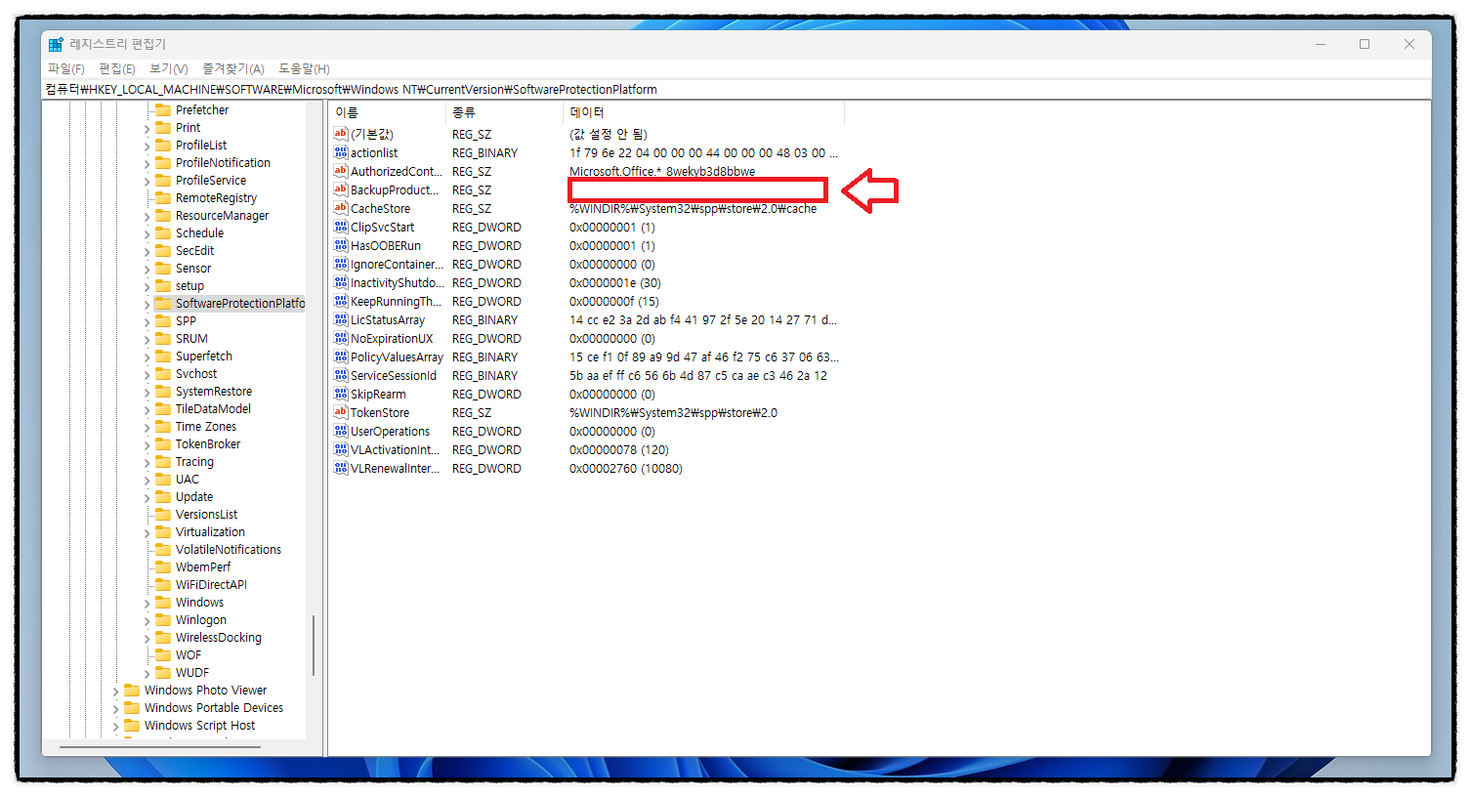This screenshot has width=1471, height=797.
Task: Select the BackupProduct... value name
Action: point(395,189)
